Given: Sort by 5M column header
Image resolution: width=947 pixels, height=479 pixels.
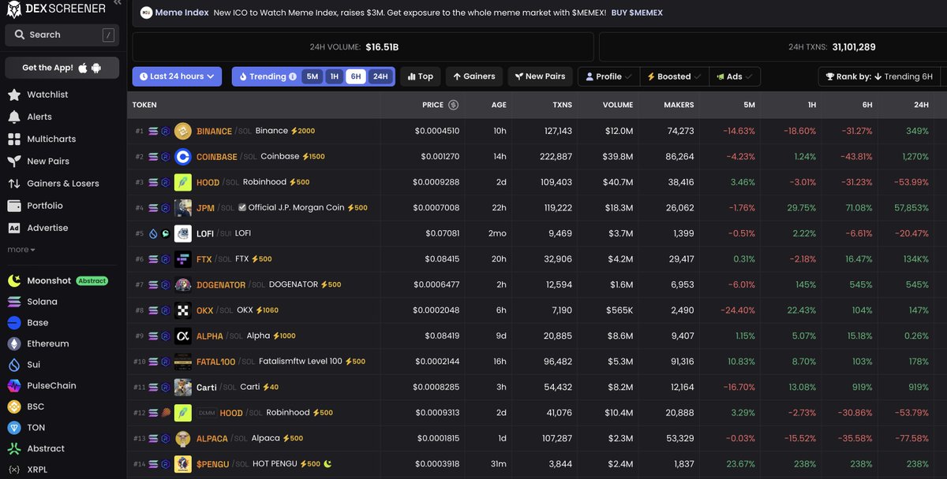Looking at the screenshot, I should [x=749, y=105].
